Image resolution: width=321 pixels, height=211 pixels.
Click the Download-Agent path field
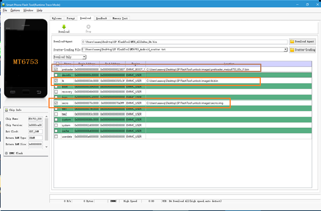(184, 42)
